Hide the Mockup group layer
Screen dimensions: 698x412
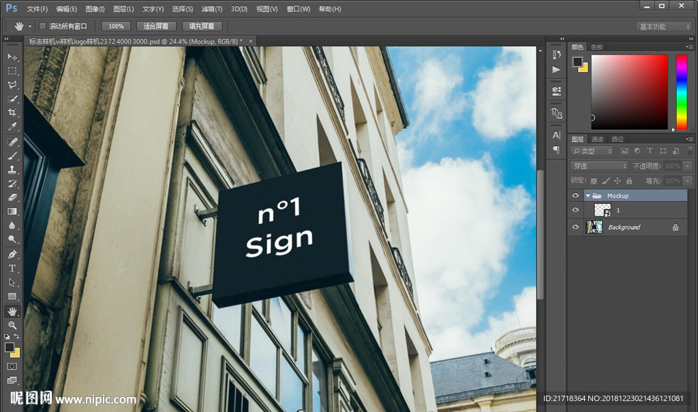coord(576,196)
